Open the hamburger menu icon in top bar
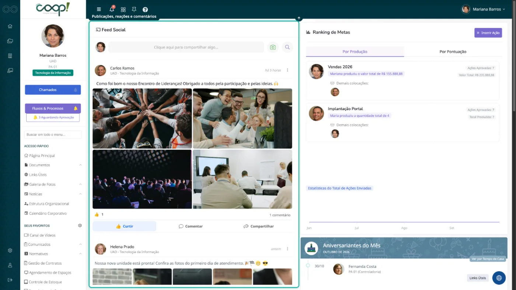 tap(99, 9)
